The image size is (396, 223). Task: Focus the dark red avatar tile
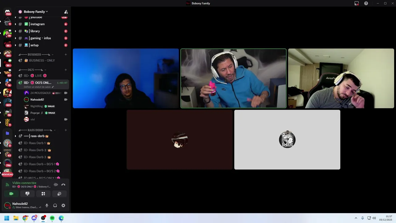179,140
